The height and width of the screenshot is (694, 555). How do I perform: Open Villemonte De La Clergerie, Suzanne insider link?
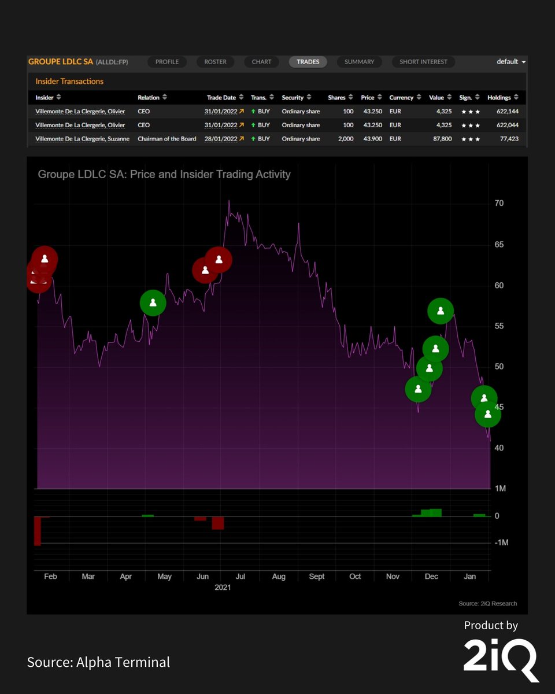coord(82,139)
